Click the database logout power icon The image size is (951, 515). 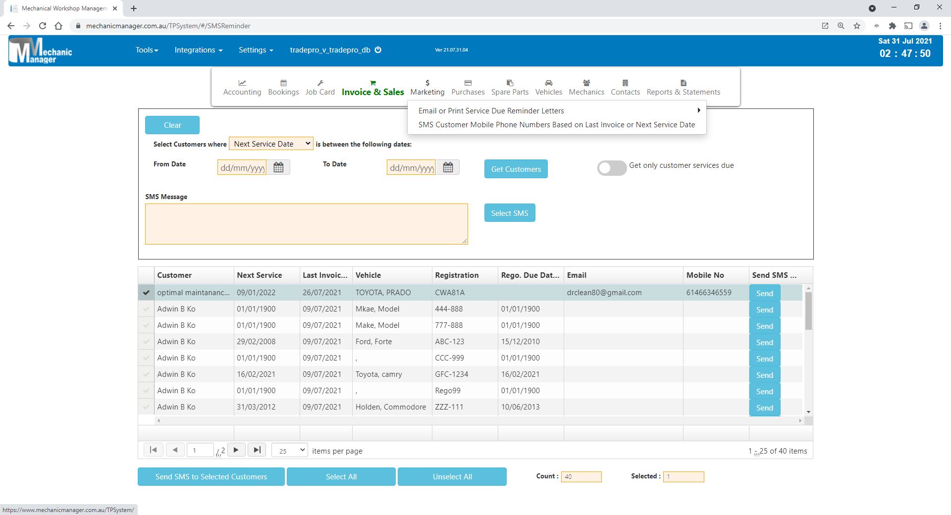pos(378,50)
